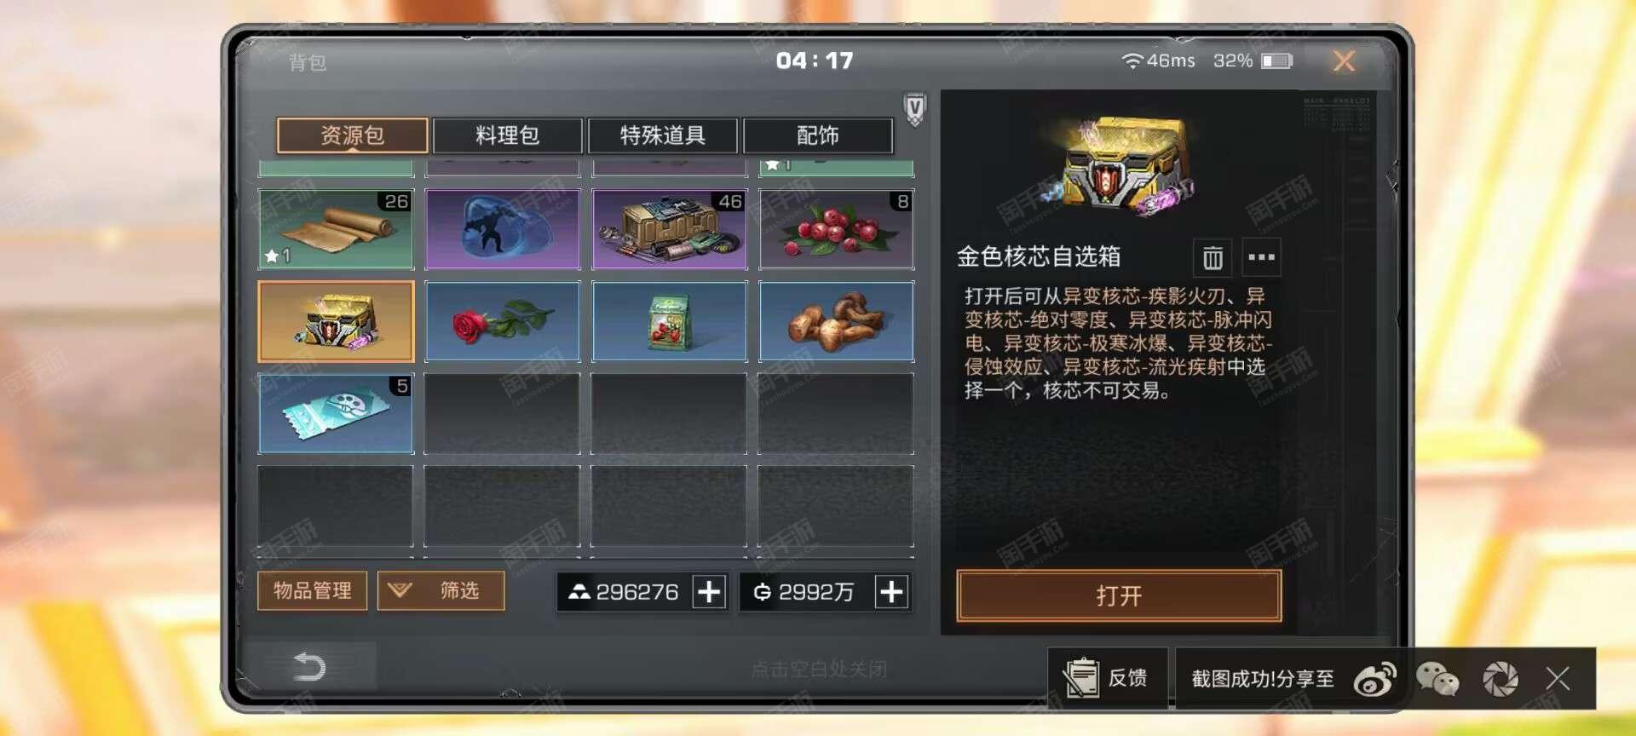This screenshot has width=1636, height=736.
Task: Open more options with three-dots icon
Action: (1261, 257)
